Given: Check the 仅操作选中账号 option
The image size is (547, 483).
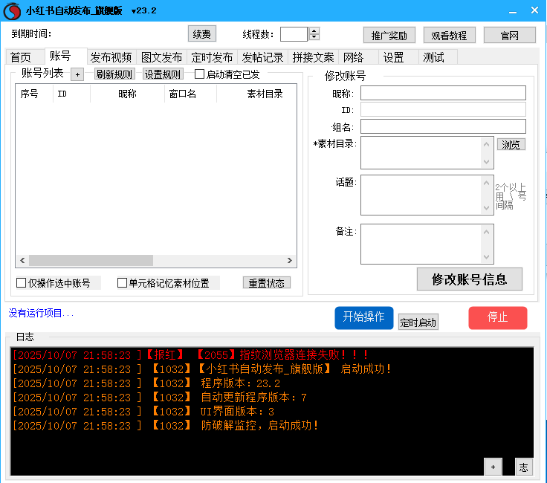Looking at the screenshot, I should pyautogui.click(x=22, y=283).
